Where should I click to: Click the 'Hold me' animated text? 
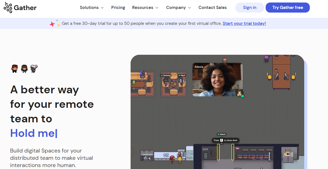pos(34,133)
